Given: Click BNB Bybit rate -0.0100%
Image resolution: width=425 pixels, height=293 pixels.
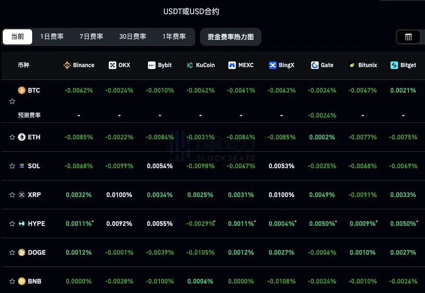Looking at the screenshot, I should pyautogui.click(x=160, y=281).
